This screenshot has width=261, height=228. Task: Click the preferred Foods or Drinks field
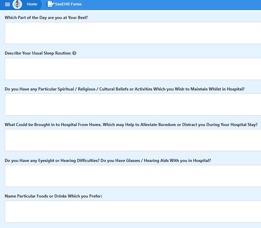click(133, 211)
